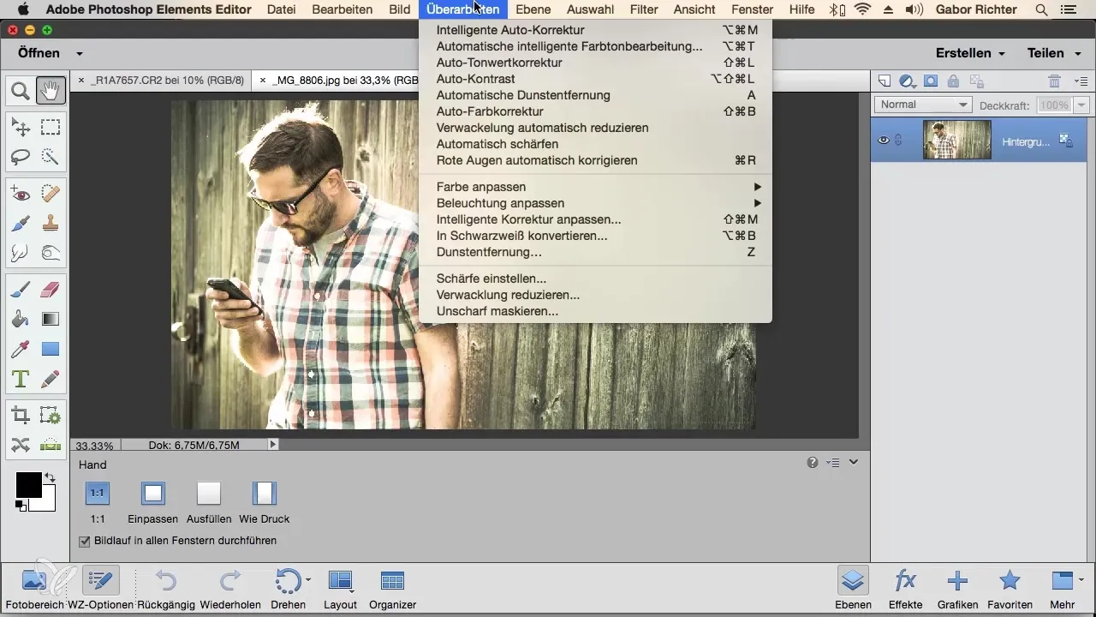Viewport: 1096px width, 617px height.
Task: Open the Erstellen dropdown
Action: point(970,53)
